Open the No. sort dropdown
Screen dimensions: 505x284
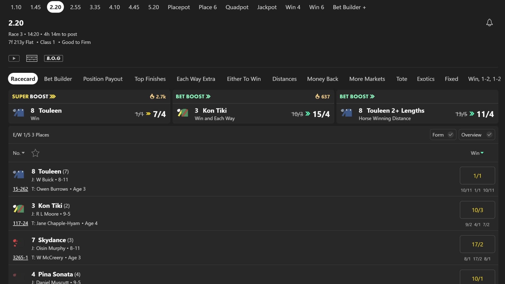point(19,153)
